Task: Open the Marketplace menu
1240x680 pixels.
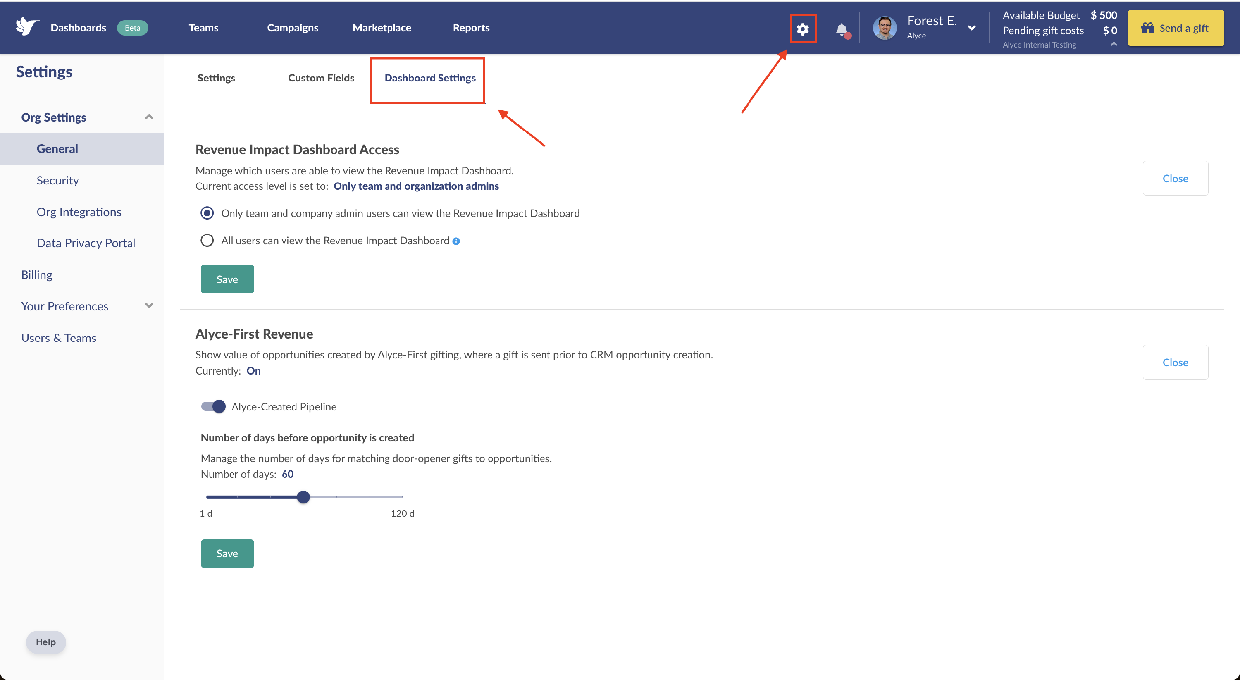Action: [382, 28]
